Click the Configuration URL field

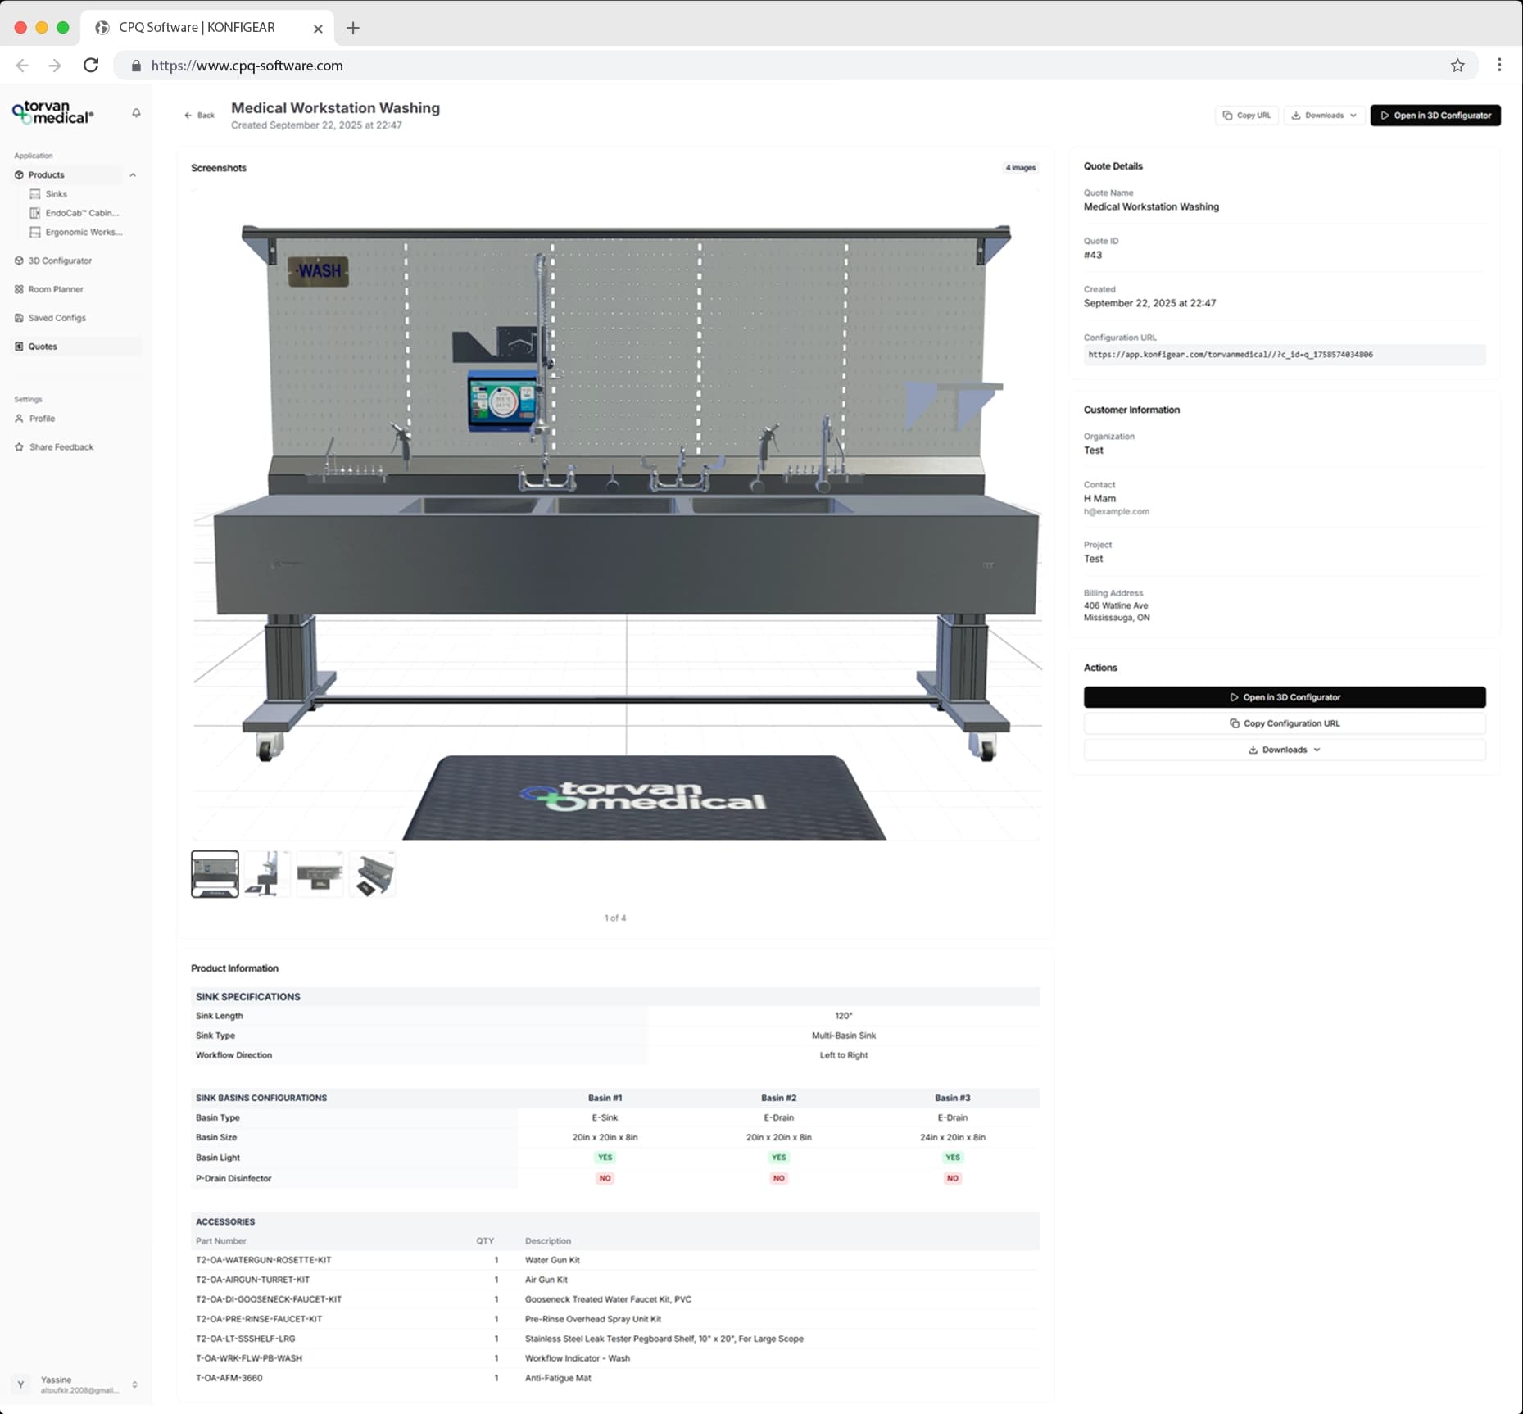(x=1284, y=355)
